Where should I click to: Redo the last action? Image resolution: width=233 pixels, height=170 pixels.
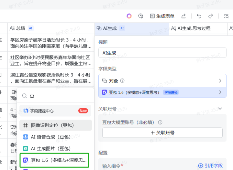point(211,16)
